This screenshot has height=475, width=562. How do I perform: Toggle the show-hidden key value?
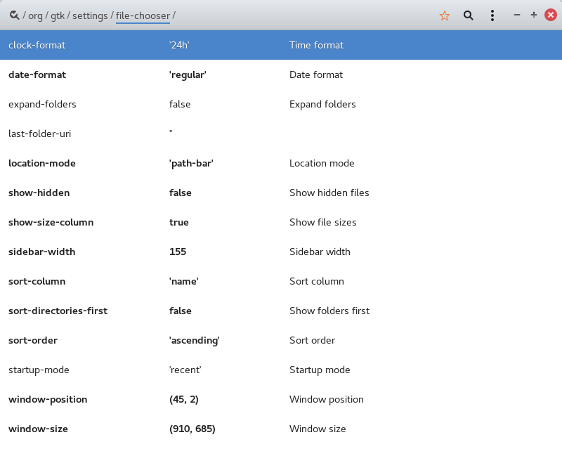pyautogui.click(x=181, y=193)
